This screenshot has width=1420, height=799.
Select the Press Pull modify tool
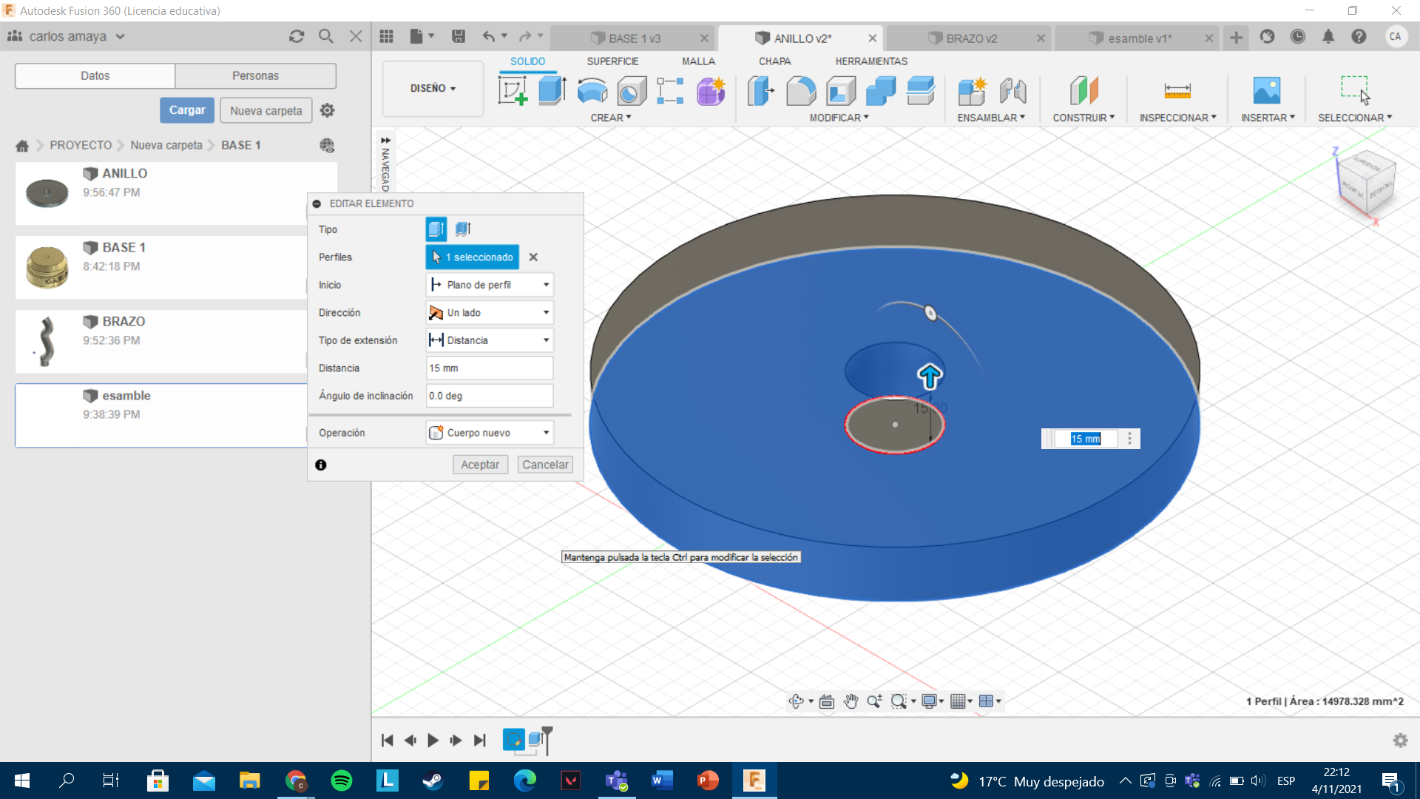pos(761,91)
